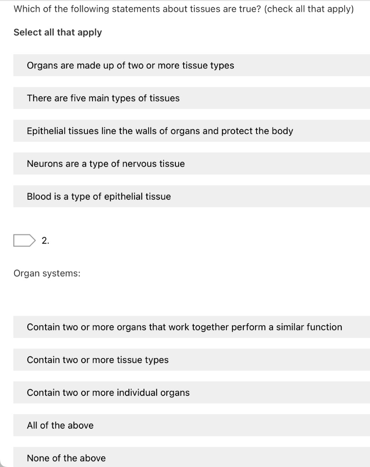Image resolution: width=370 pixels, height=467 pixels.
Task: Click the answer row containing 'five main types'
Action: (x=103, y=98)
